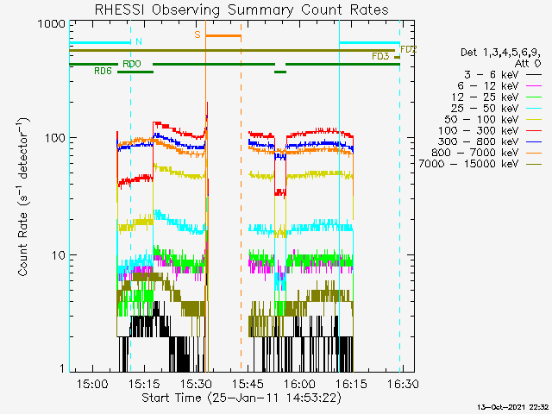This screenshot has height=414, width=552.
Task: Click the yellow line swatch for 50 - 100 keV
Action: click(534, 120)
